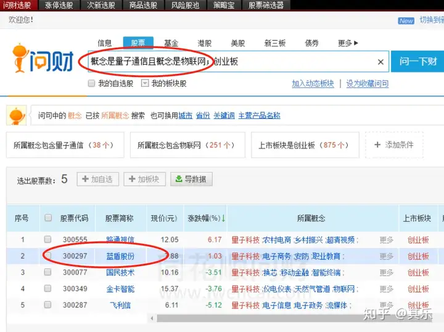Switch to 信息 tab
Viewport: 444px width, 332px height.
click(x=105, y=43)
